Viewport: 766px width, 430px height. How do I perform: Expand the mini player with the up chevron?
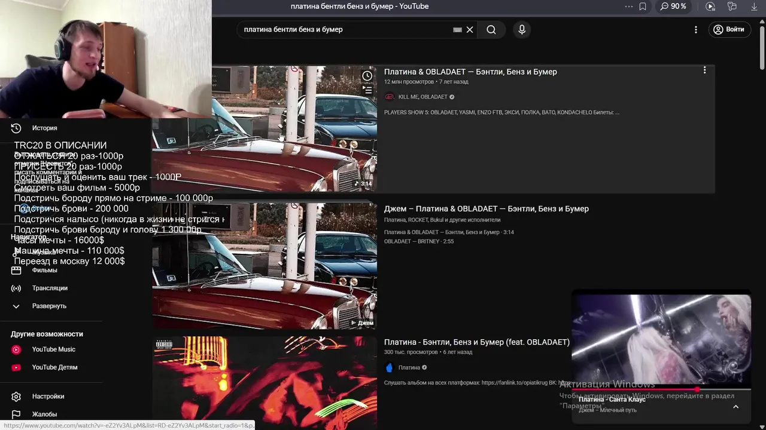point(736,407)
